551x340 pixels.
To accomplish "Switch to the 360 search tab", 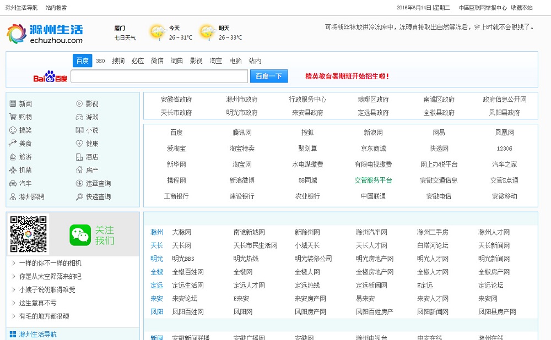I will [x=100, y=61].
